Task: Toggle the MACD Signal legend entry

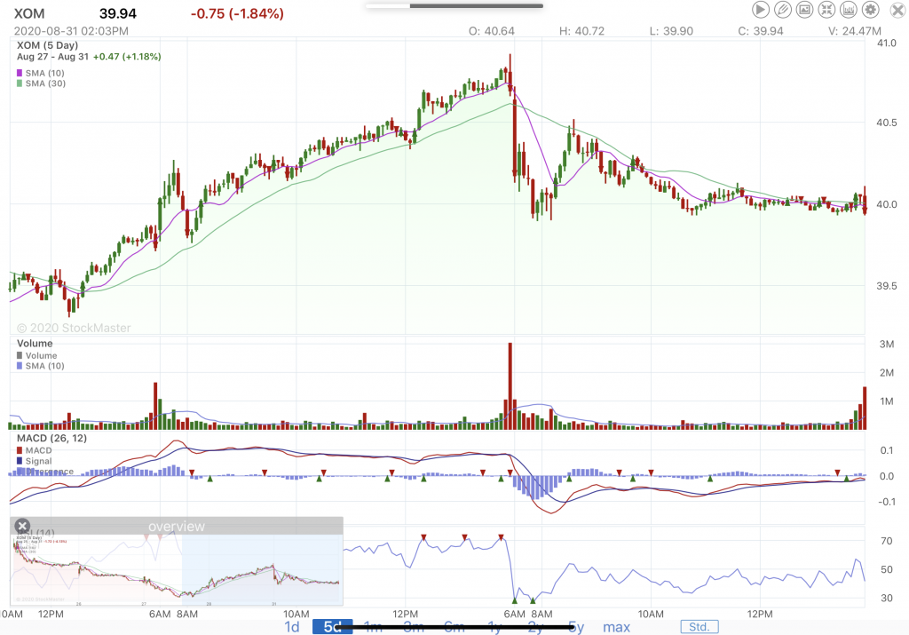Action: point(38,461)
